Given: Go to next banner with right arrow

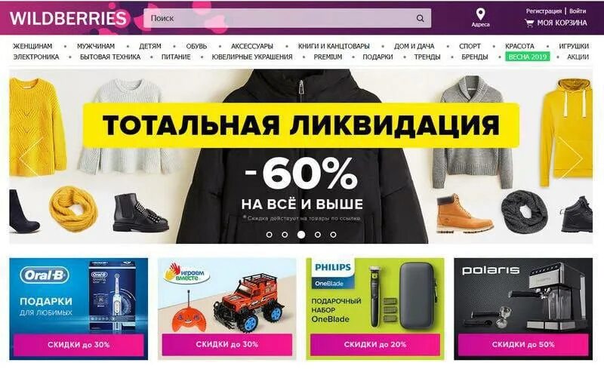Looking at the screenshot, I should pyautogui.click(x=572, y=158).
